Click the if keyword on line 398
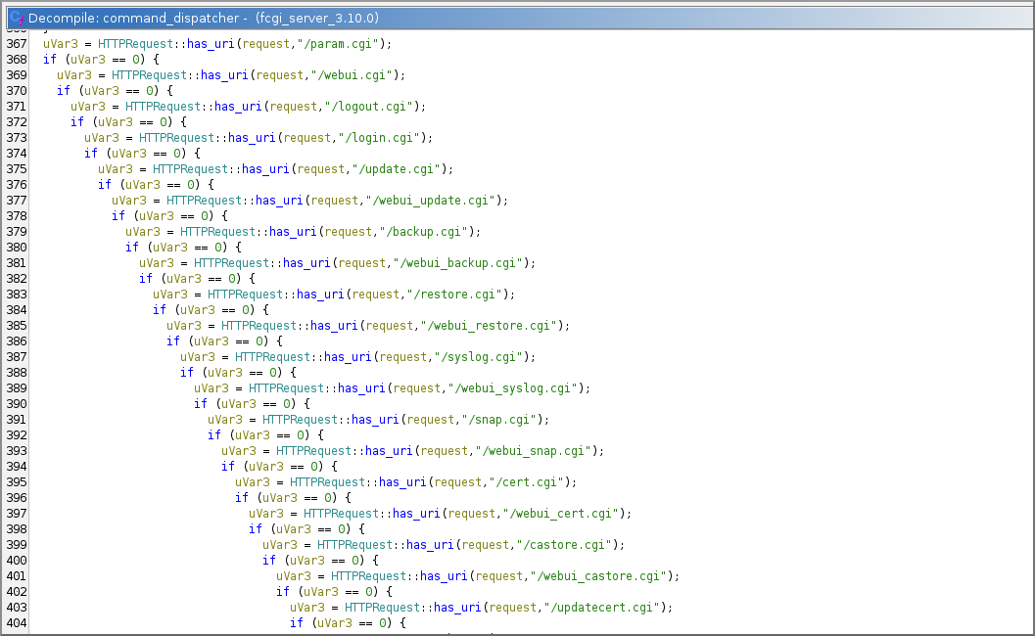Screen dimensions: 1035x636 point(254,529)
